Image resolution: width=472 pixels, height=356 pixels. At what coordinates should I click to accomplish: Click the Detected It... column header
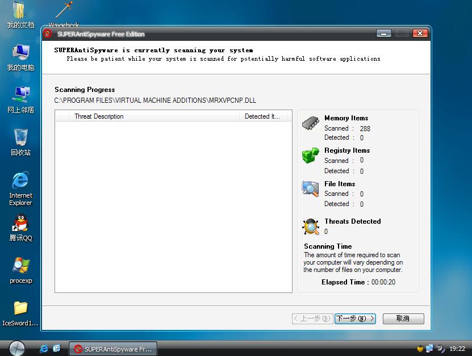[x=263, y=116]
